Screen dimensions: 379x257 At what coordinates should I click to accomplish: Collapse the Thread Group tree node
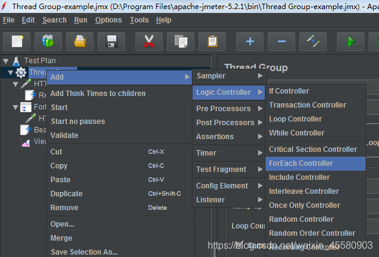click(x=10, y=73)
